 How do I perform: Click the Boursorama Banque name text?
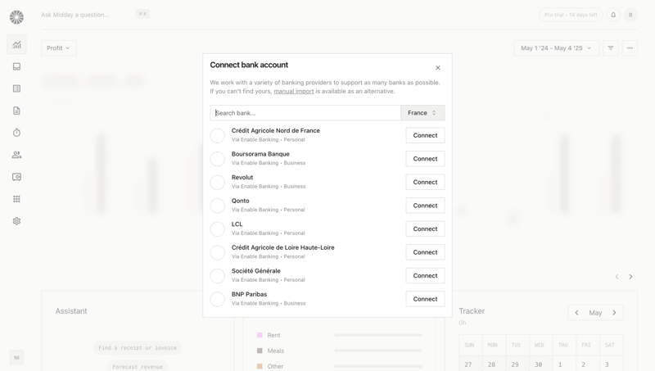260,154
